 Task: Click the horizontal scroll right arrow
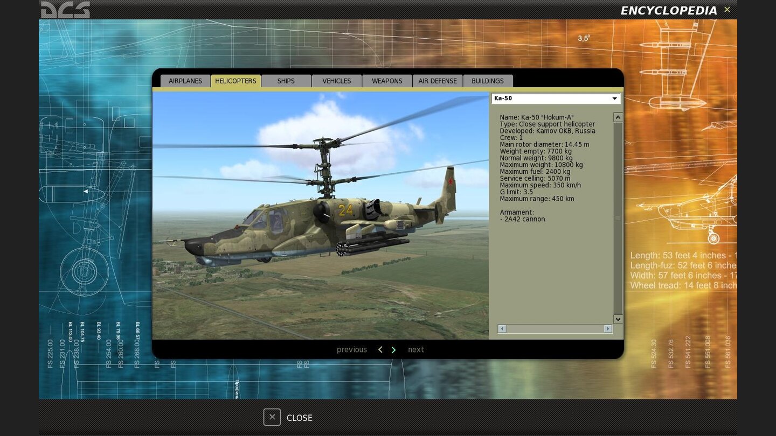(608, 328)
